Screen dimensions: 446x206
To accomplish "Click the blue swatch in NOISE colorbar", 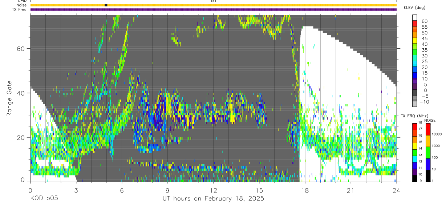I will tap(428, 164).
